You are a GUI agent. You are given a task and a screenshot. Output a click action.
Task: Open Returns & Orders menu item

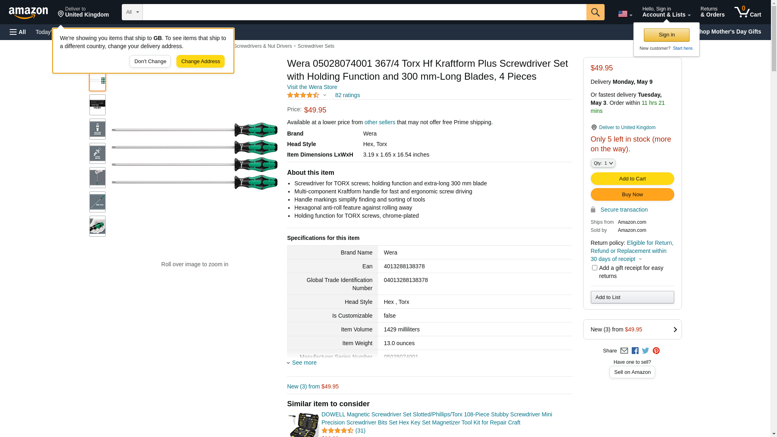712,12
